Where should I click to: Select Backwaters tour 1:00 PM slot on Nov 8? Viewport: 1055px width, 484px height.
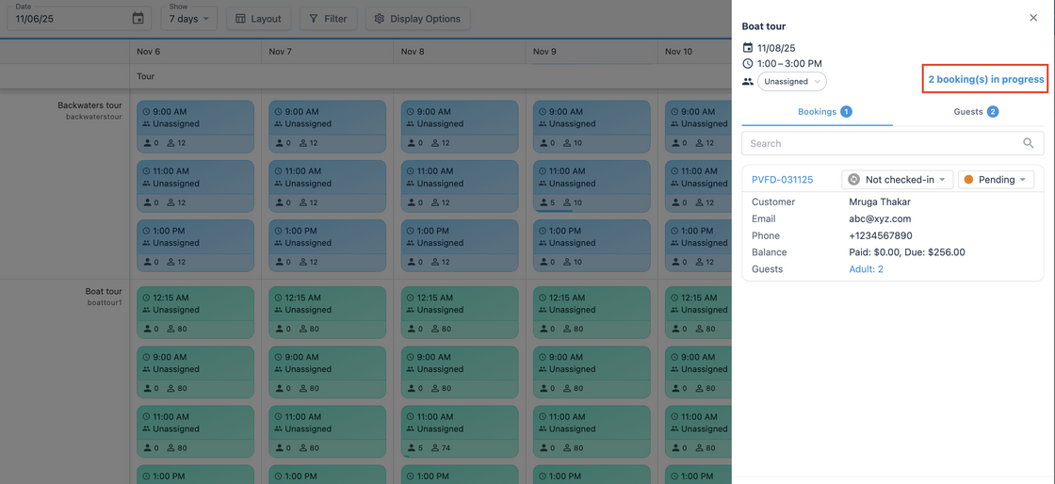460,246
